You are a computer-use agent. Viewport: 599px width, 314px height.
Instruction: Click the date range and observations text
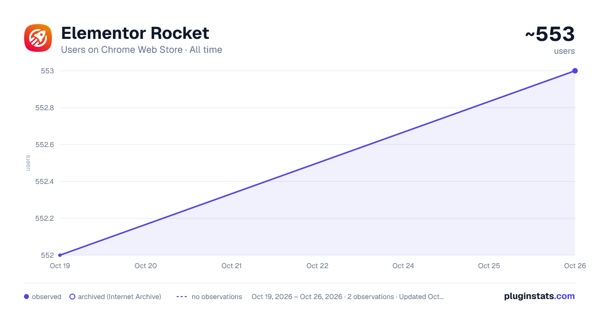(347, 297)
